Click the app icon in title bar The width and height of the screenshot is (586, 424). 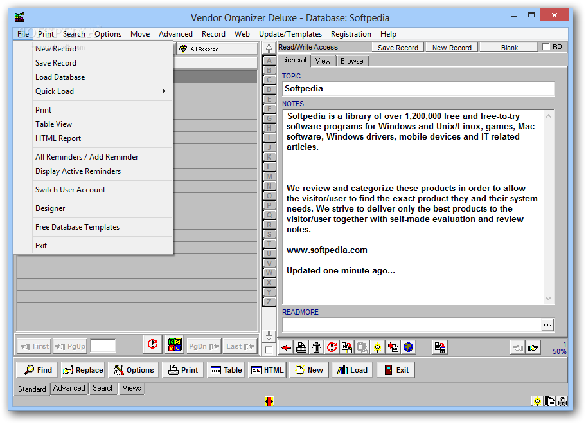[x=19, y=17]
